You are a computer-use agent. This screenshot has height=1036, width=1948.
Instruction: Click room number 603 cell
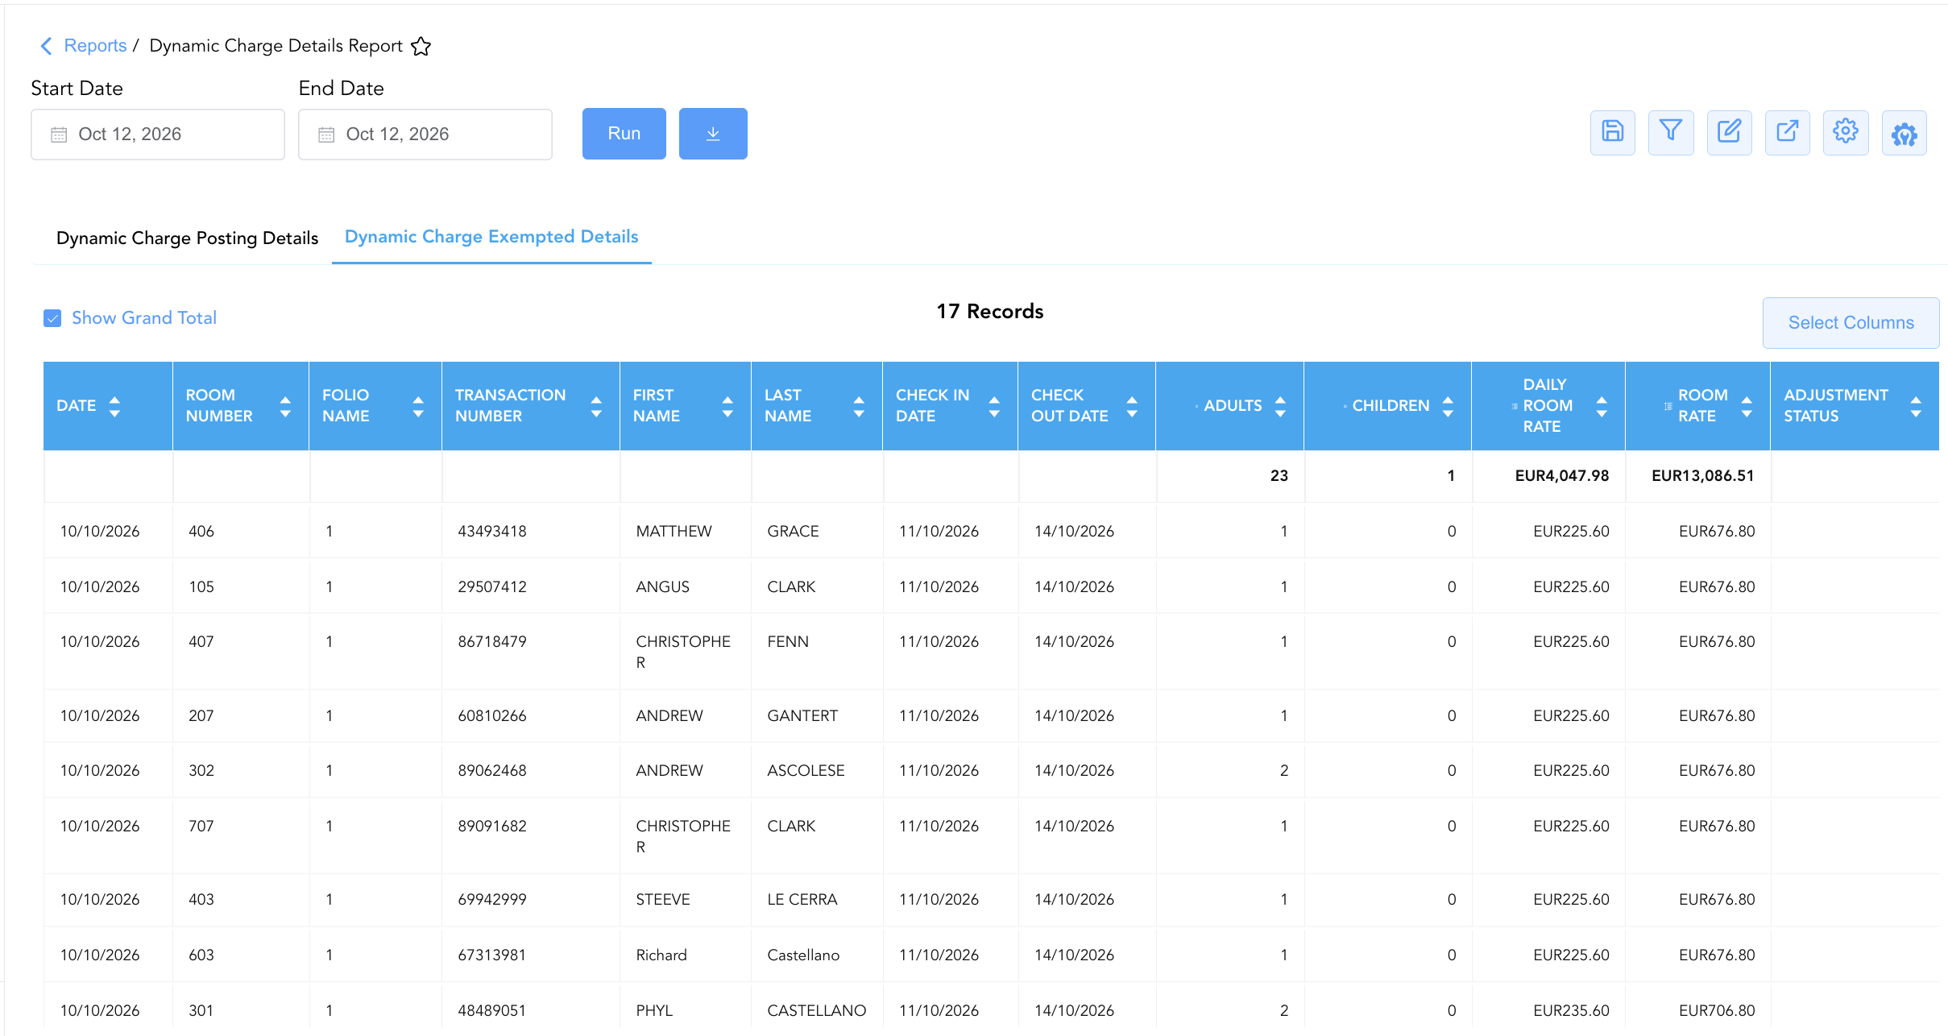(x=201, y=955)
